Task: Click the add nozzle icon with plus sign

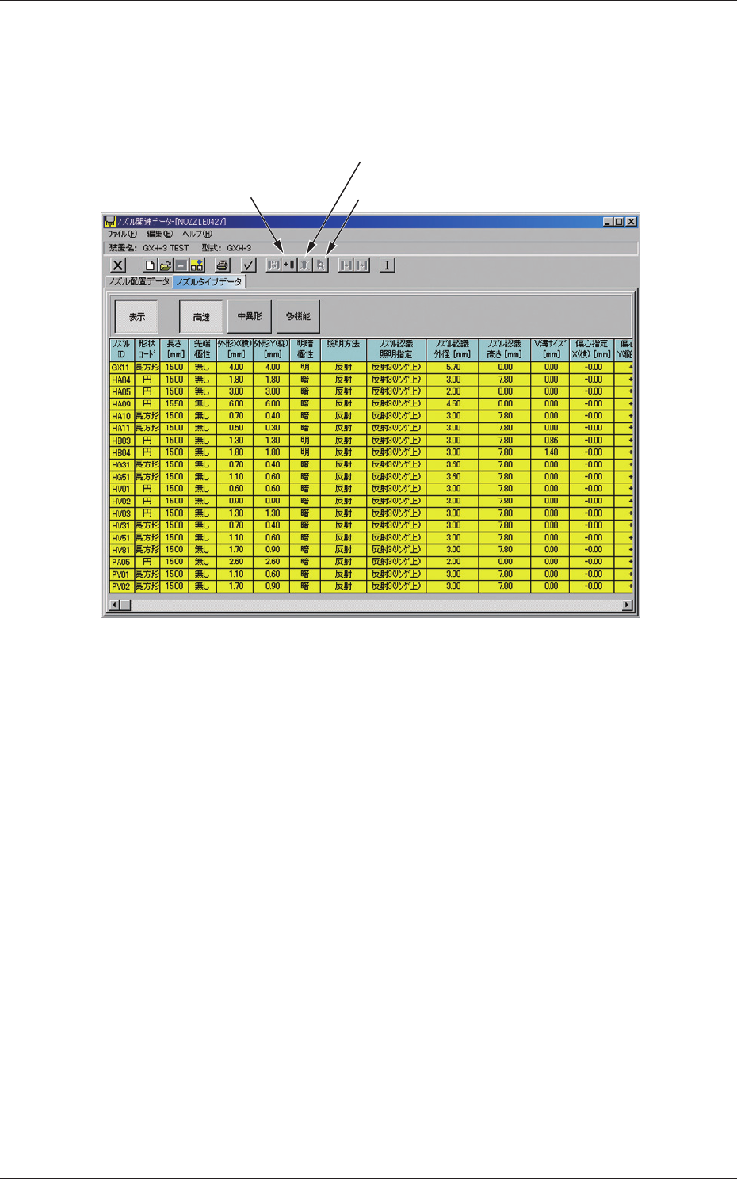Action: pyautogui.click(x=289, y=265)
